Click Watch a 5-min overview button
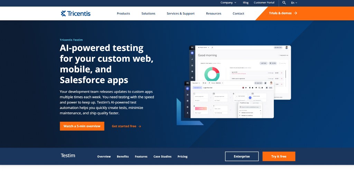This screenshot has width=354, height=171. 82,126
